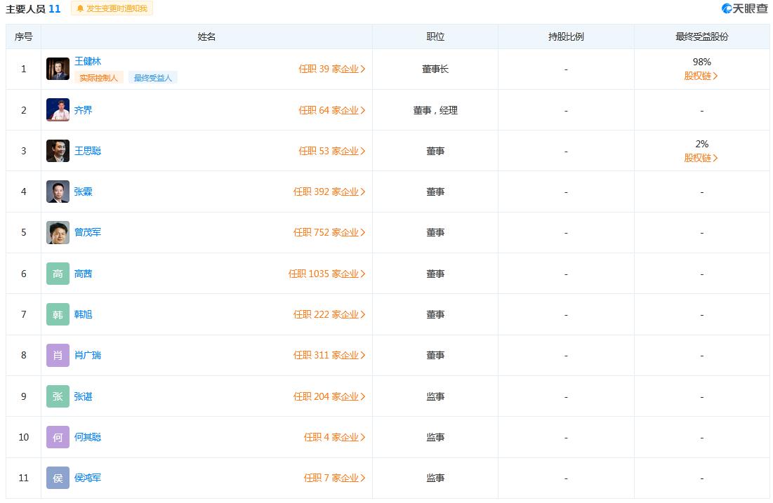Click the 序号 column header

pyautogui.click(x=24, y=36)
